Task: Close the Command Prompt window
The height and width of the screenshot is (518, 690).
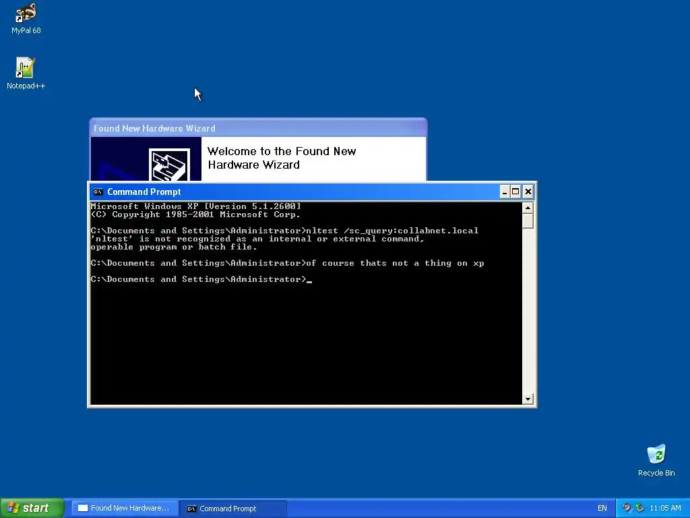Action: coord(528,192)
